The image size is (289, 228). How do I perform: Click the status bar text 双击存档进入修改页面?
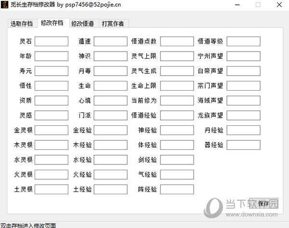click(28, 226)
